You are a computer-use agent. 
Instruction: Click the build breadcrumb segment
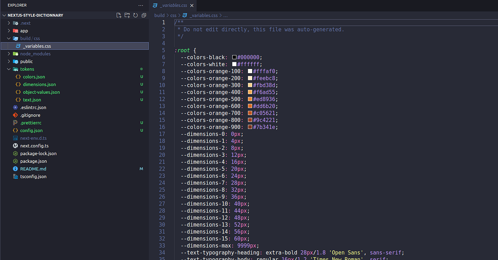[159, 16]
